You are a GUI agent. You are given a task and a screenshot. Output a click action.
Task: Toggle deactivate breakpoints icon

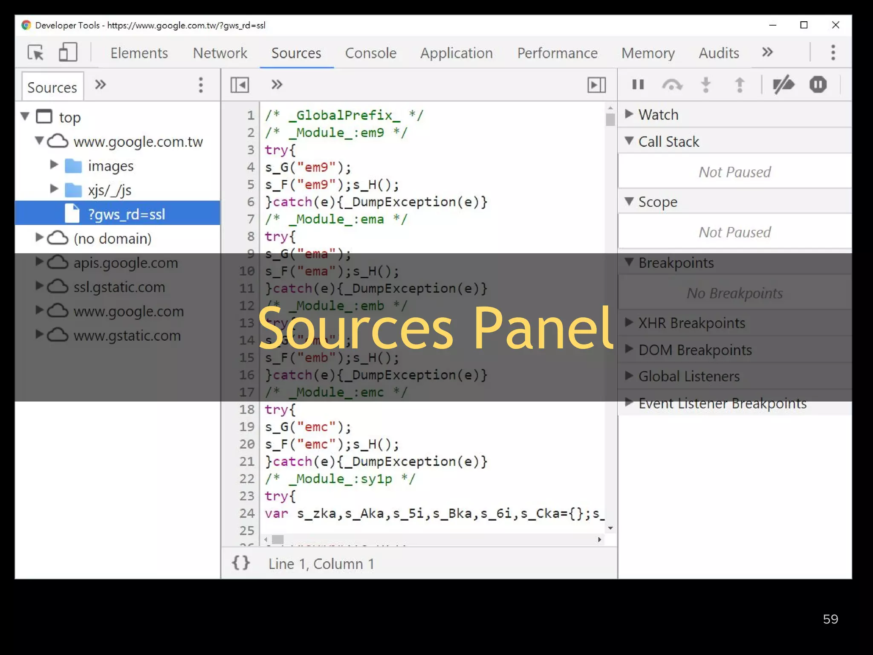[783, 84]
